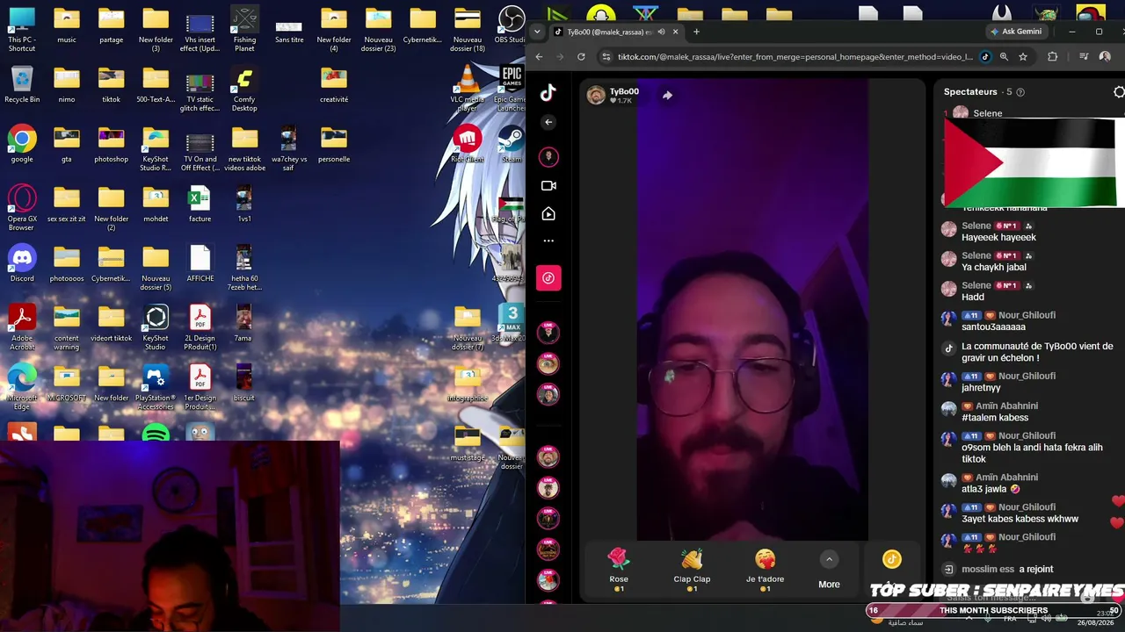This screenshot has height=632, width=1125.
Task: Open the media control icon in Chrome toolbar
Action: (1084, 57)
